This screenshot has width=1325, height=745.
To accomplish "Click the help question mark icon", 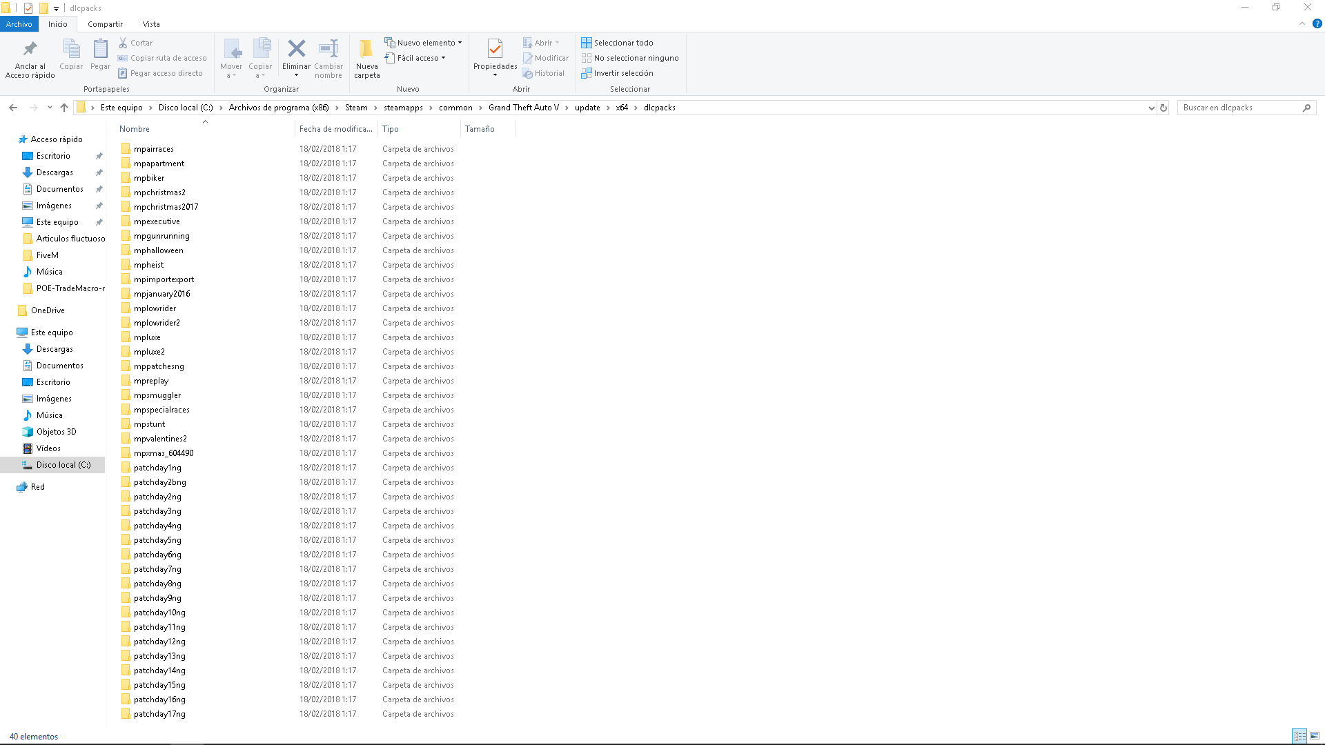I will tap(1317, 23).
